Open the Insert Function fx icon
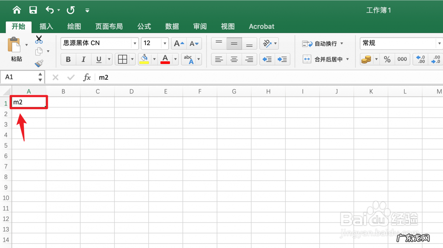 [x=87, y=77]
